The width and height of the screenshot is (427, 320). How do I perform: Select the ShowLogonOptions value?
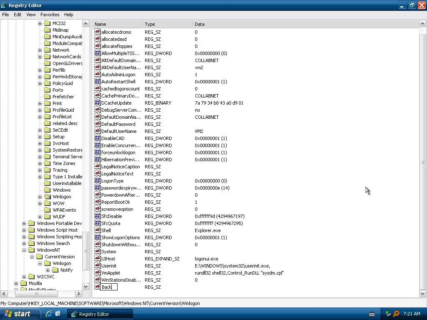click(121, 237)
